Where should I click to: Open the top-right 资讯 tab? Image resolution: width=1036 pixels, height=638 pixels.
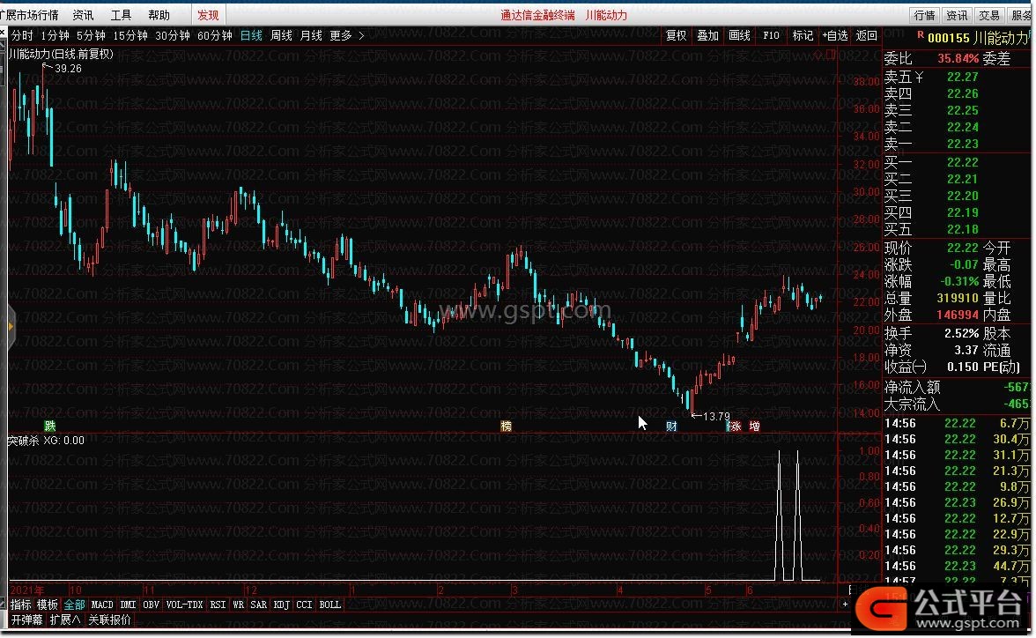(957, 15)
